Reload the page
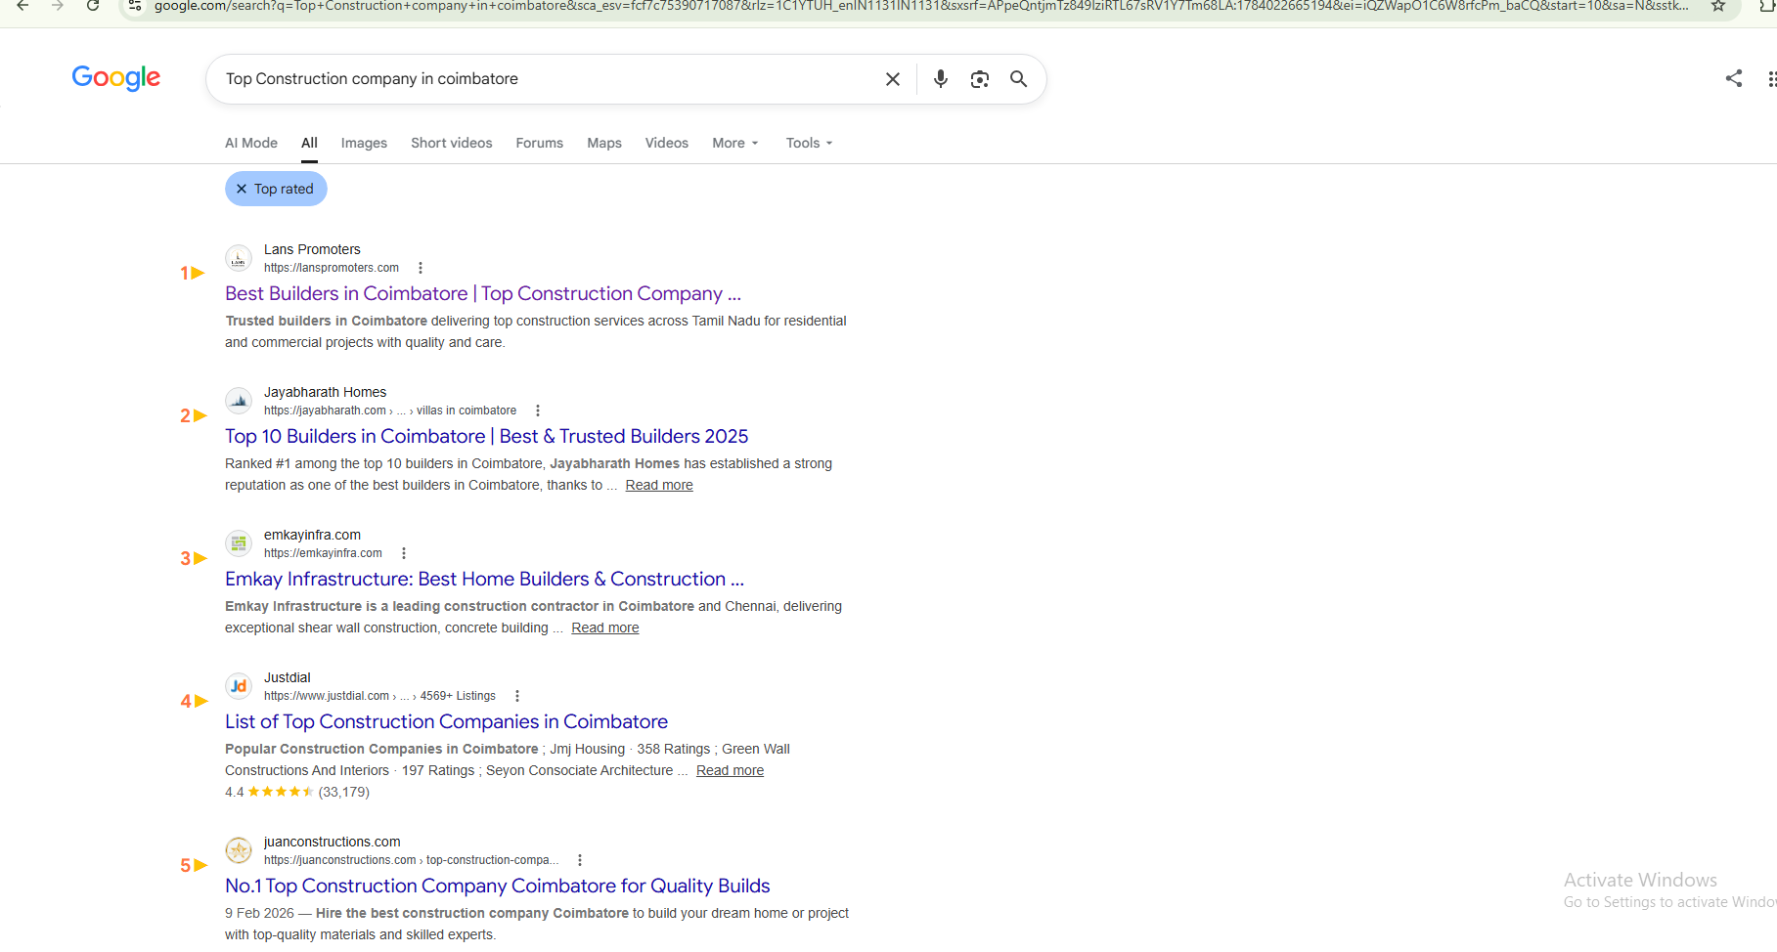 pos(93,6)
